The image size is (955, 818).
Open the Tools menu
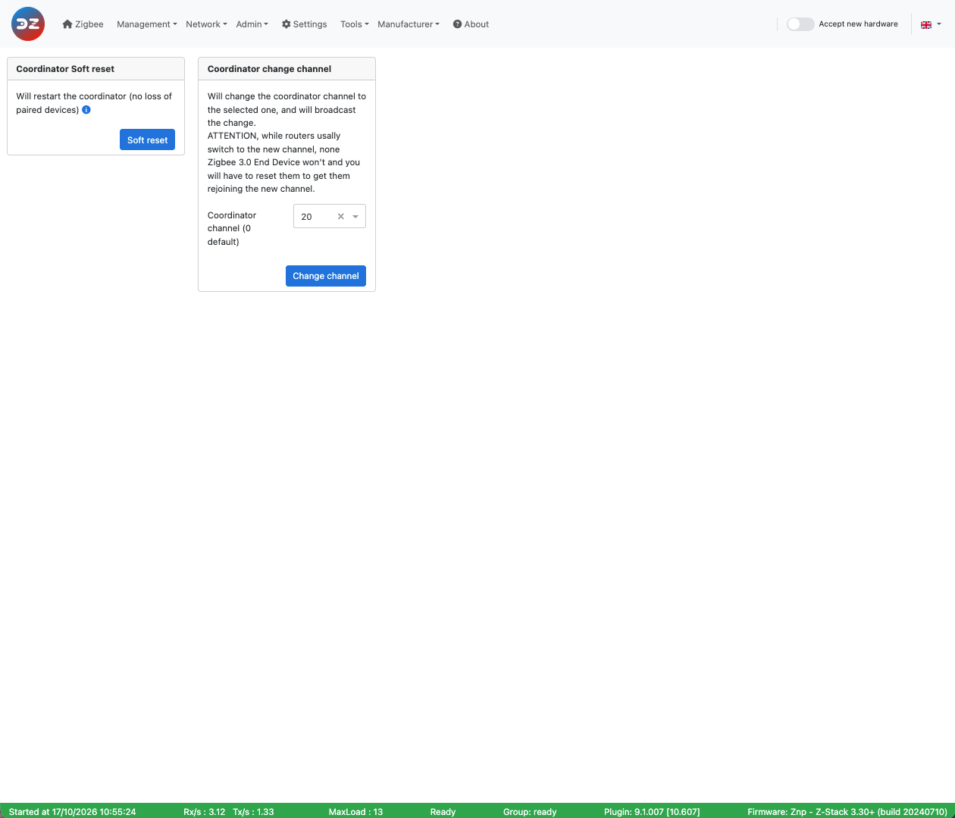tap(354, 24)
